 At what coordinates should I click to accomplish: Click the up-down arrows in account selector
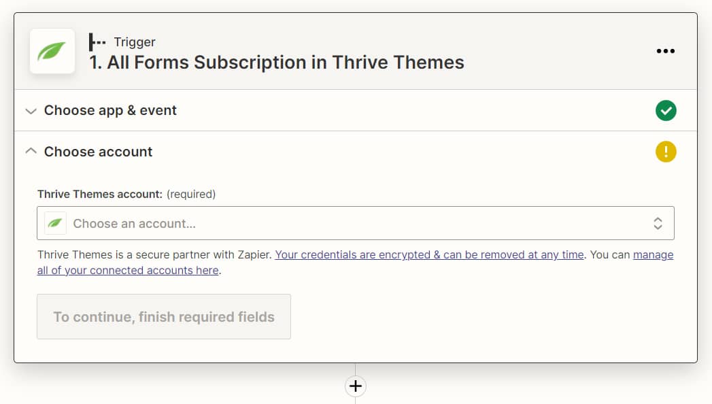click(658, 223)
